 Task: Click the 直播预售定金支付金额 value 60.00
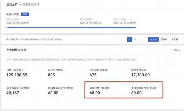136,93
